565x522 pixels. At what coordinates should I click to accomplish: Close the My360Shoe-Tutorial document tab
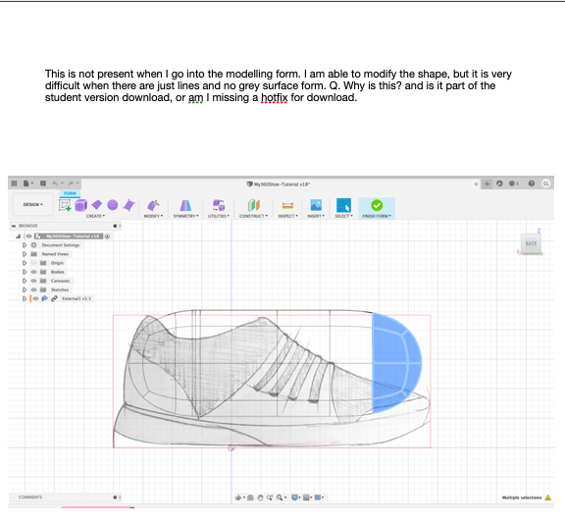click(476, 183)
